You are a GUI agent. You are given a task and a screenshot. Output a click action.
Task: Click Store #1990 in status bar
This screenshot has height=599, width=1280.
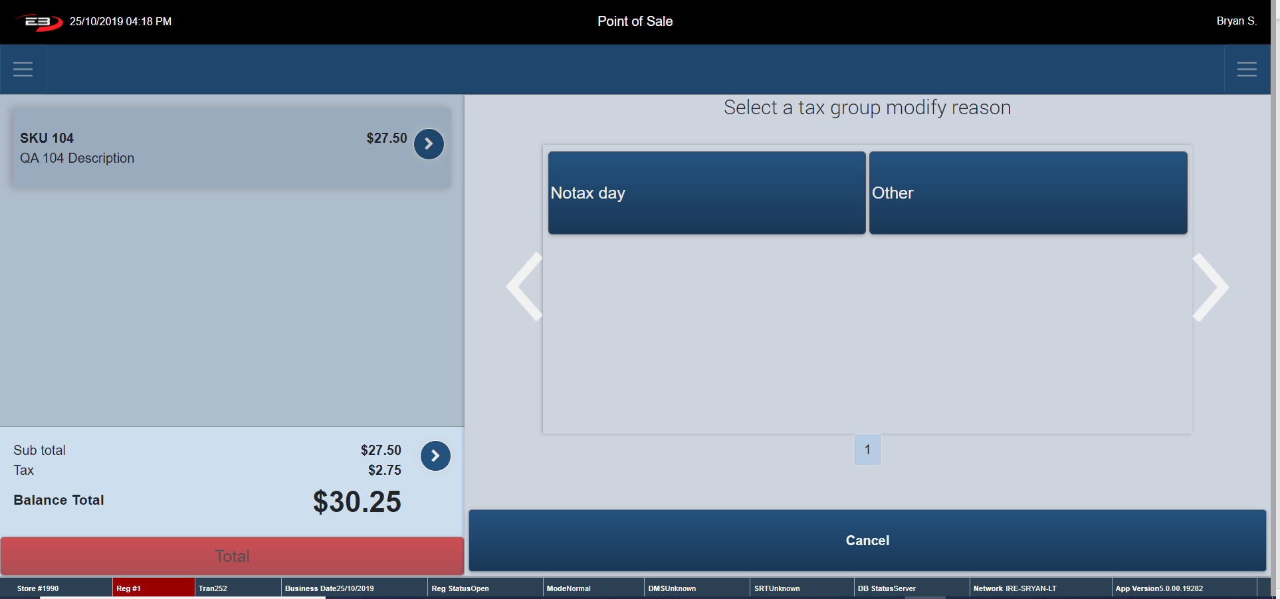point(38,588)
